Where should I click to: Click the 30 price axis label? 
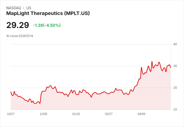tap(175, 66)
